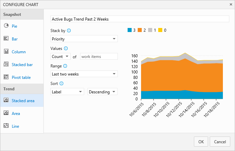The height and width of the screenshot is (151, 235).
Task: Select Pivot table chart type
Action: point(21,78)
